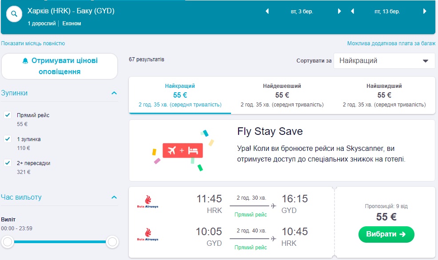Click the Buta Airways logo on outbound flight
The image size is (438, 260).
147,202
